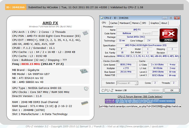Click the Family value F field
Viewport: 189px width, 128px height.
click(122, 49)
